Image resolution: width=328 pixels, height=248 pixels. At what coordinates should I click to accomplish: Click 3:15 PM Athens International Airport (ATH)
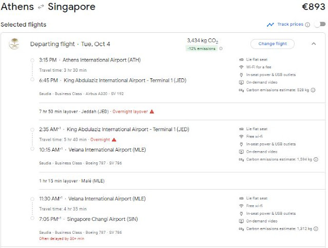point(90,60)
